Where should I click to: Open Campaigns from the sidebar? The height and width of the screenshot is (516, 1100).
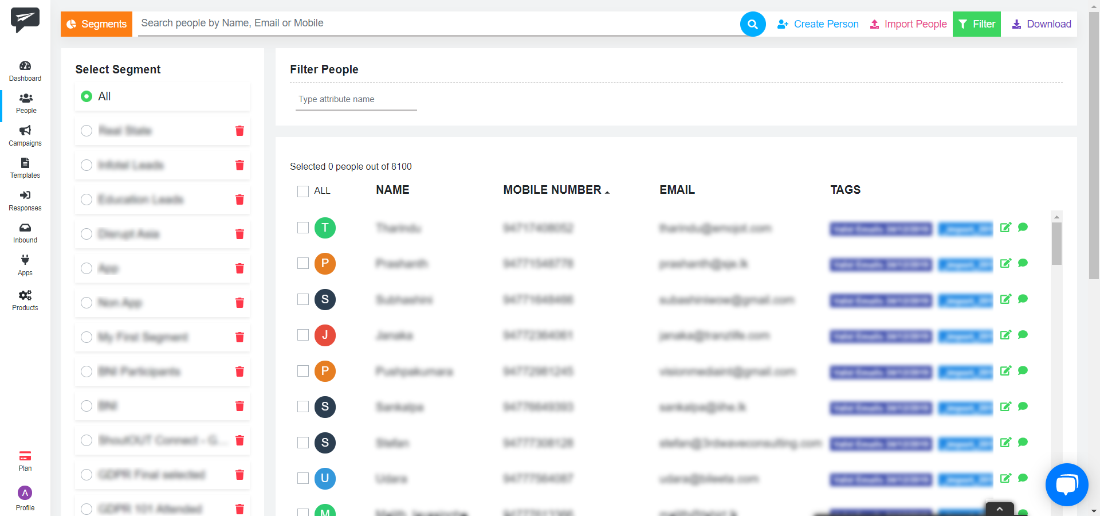tap(25, 135)
